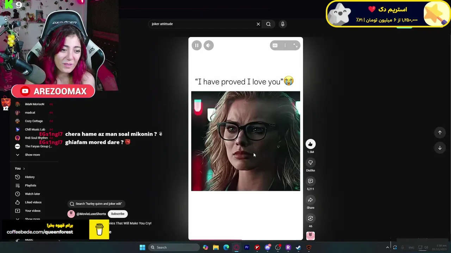The width and height of the screenshot is (451, 253).
Task: Focus the 'joker attitude' search field
Action: [x=203, y=24]
